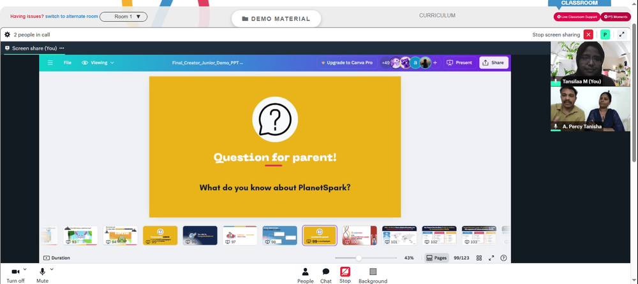
Task: Toggle the Pages thumbnail strip
Action: coord(436,258)
